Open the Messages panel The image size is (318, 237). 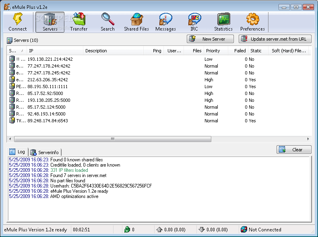click(165, 22)
